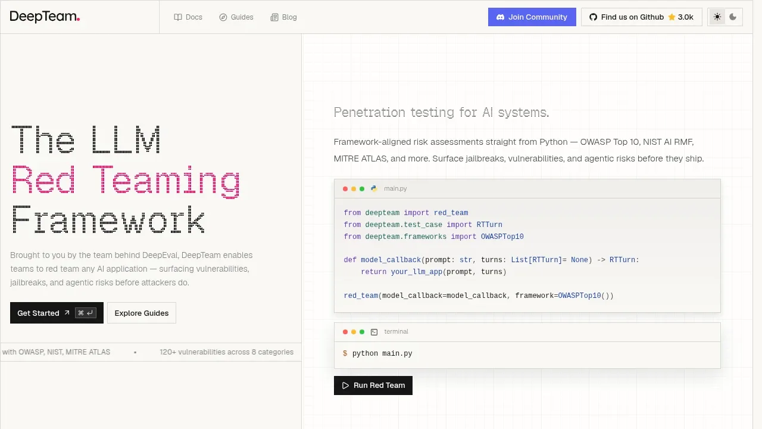Click the 'The LLM' headline text
Screen dimensions: 762x429
click(86, 139)
